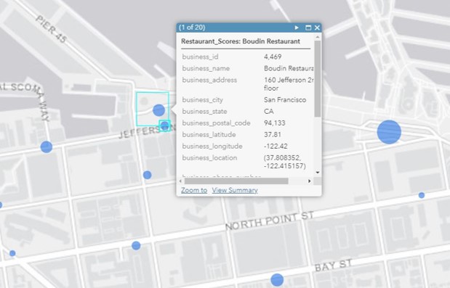
Task: Select large blue point right of popup
Action: (389, 132)
